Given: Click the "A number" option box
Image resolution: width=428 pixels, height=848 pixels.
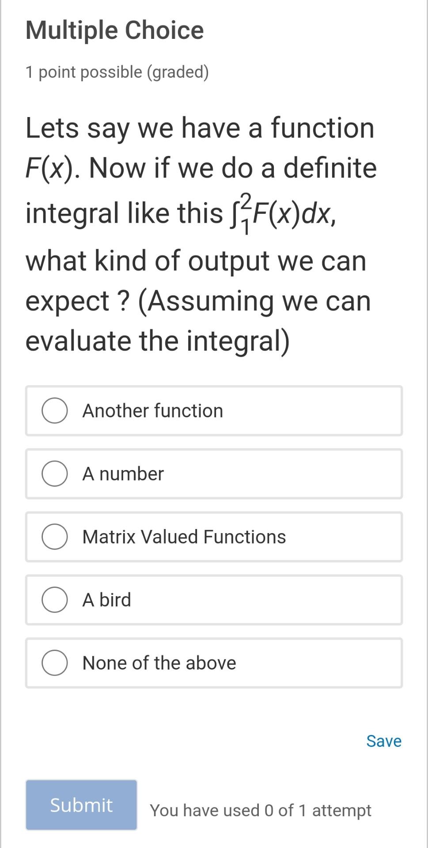Looking at the screenshot, I should [214, 473].
